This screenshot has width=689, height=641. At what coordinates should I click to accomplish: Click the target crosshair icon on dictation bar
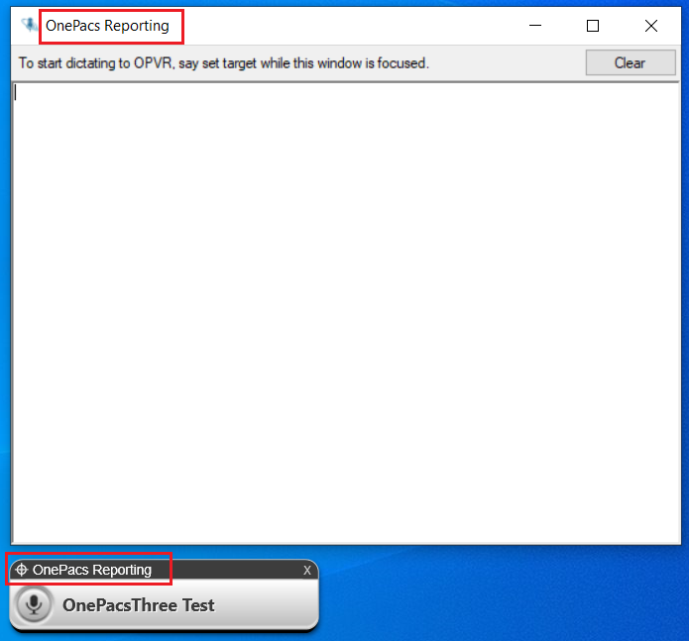[21, 570]
